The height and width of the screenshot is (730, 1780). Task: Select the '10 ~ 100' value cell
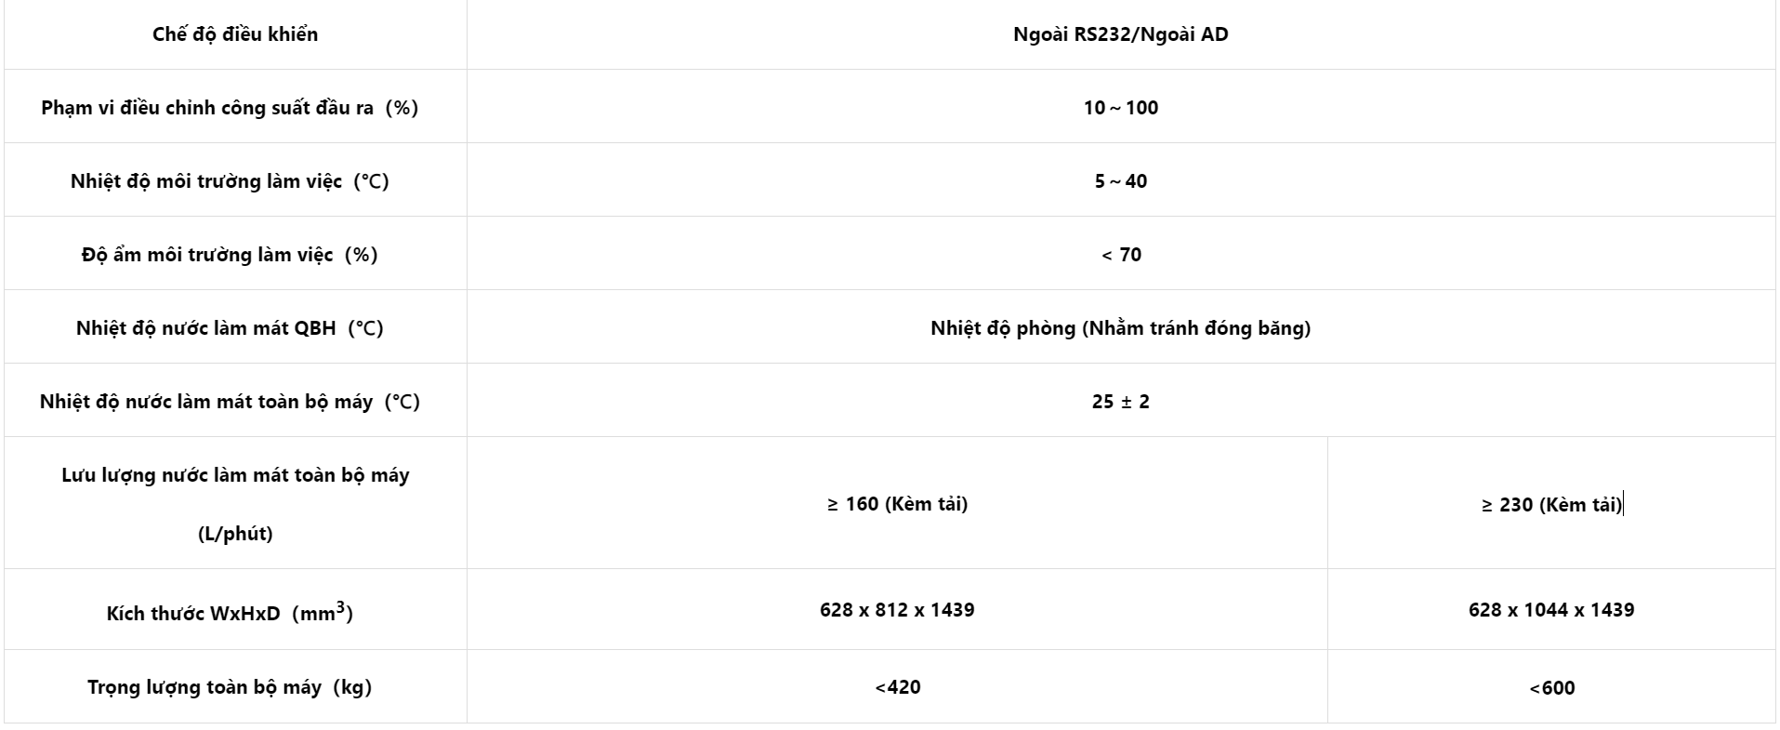pyautogui.click(x=1121, y=107)
